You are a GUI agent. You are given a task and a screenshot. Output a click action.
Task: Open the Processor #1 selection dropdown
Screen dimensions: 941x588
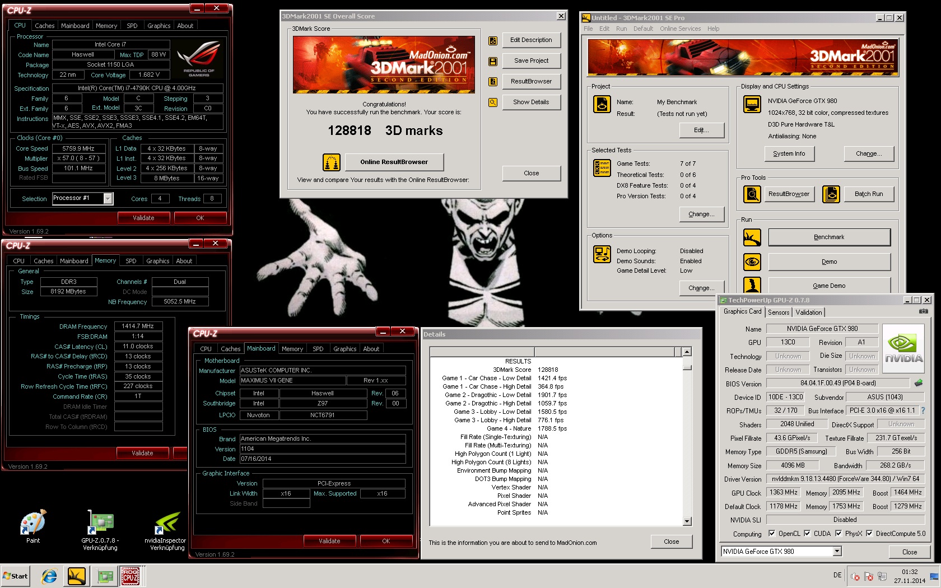[x=108, y=198]
